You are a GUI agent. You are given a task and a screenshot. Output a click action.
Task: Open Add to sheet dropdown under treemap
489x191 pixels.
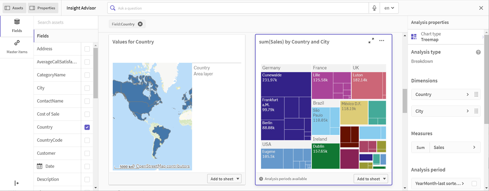pyautogui.click(x=371, y=179)
